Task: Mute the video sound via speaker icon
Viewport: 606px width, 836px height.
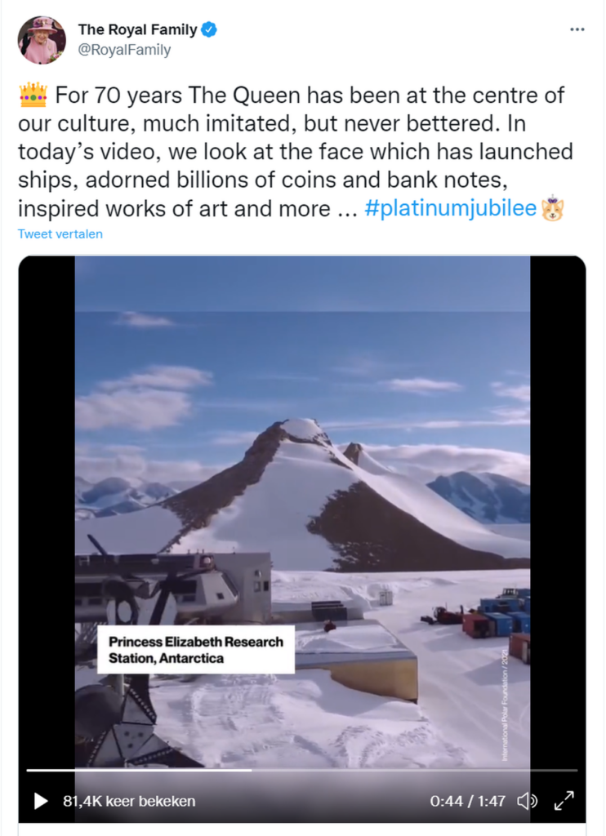Action: [527, 801]
